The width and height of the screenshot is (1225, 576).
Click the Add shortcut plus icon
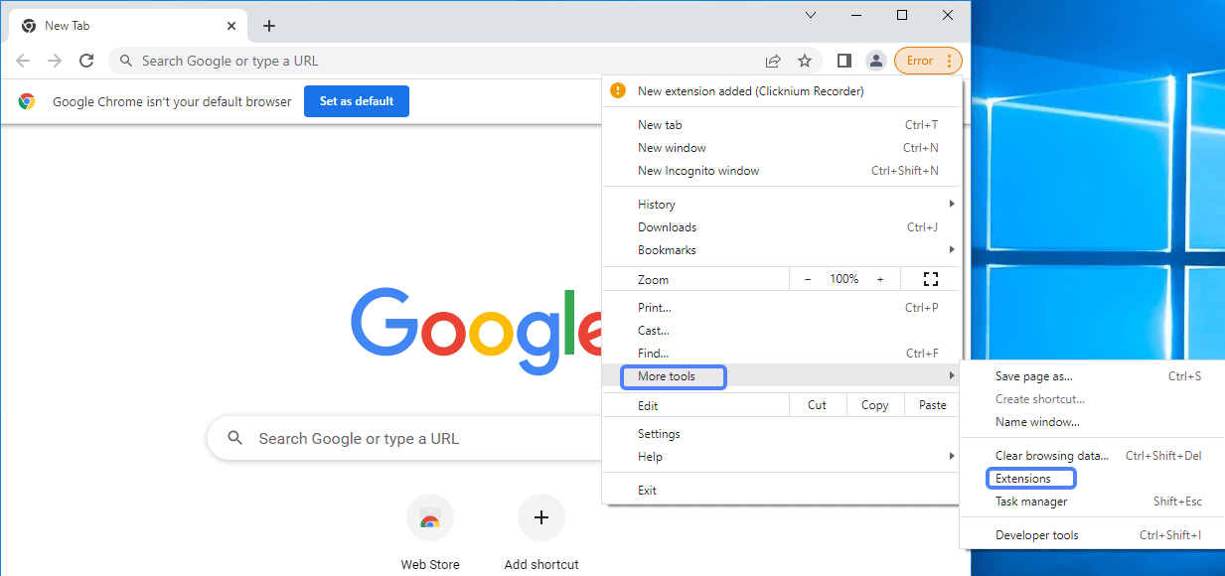[x=541, y=517]
